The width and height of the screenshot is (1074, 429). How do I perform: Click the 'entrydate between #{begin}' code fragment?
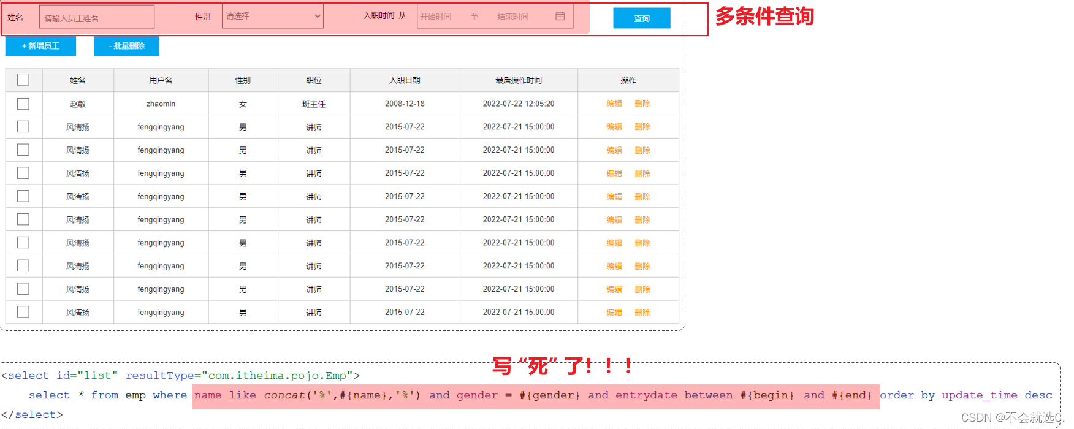click(705, 395)
